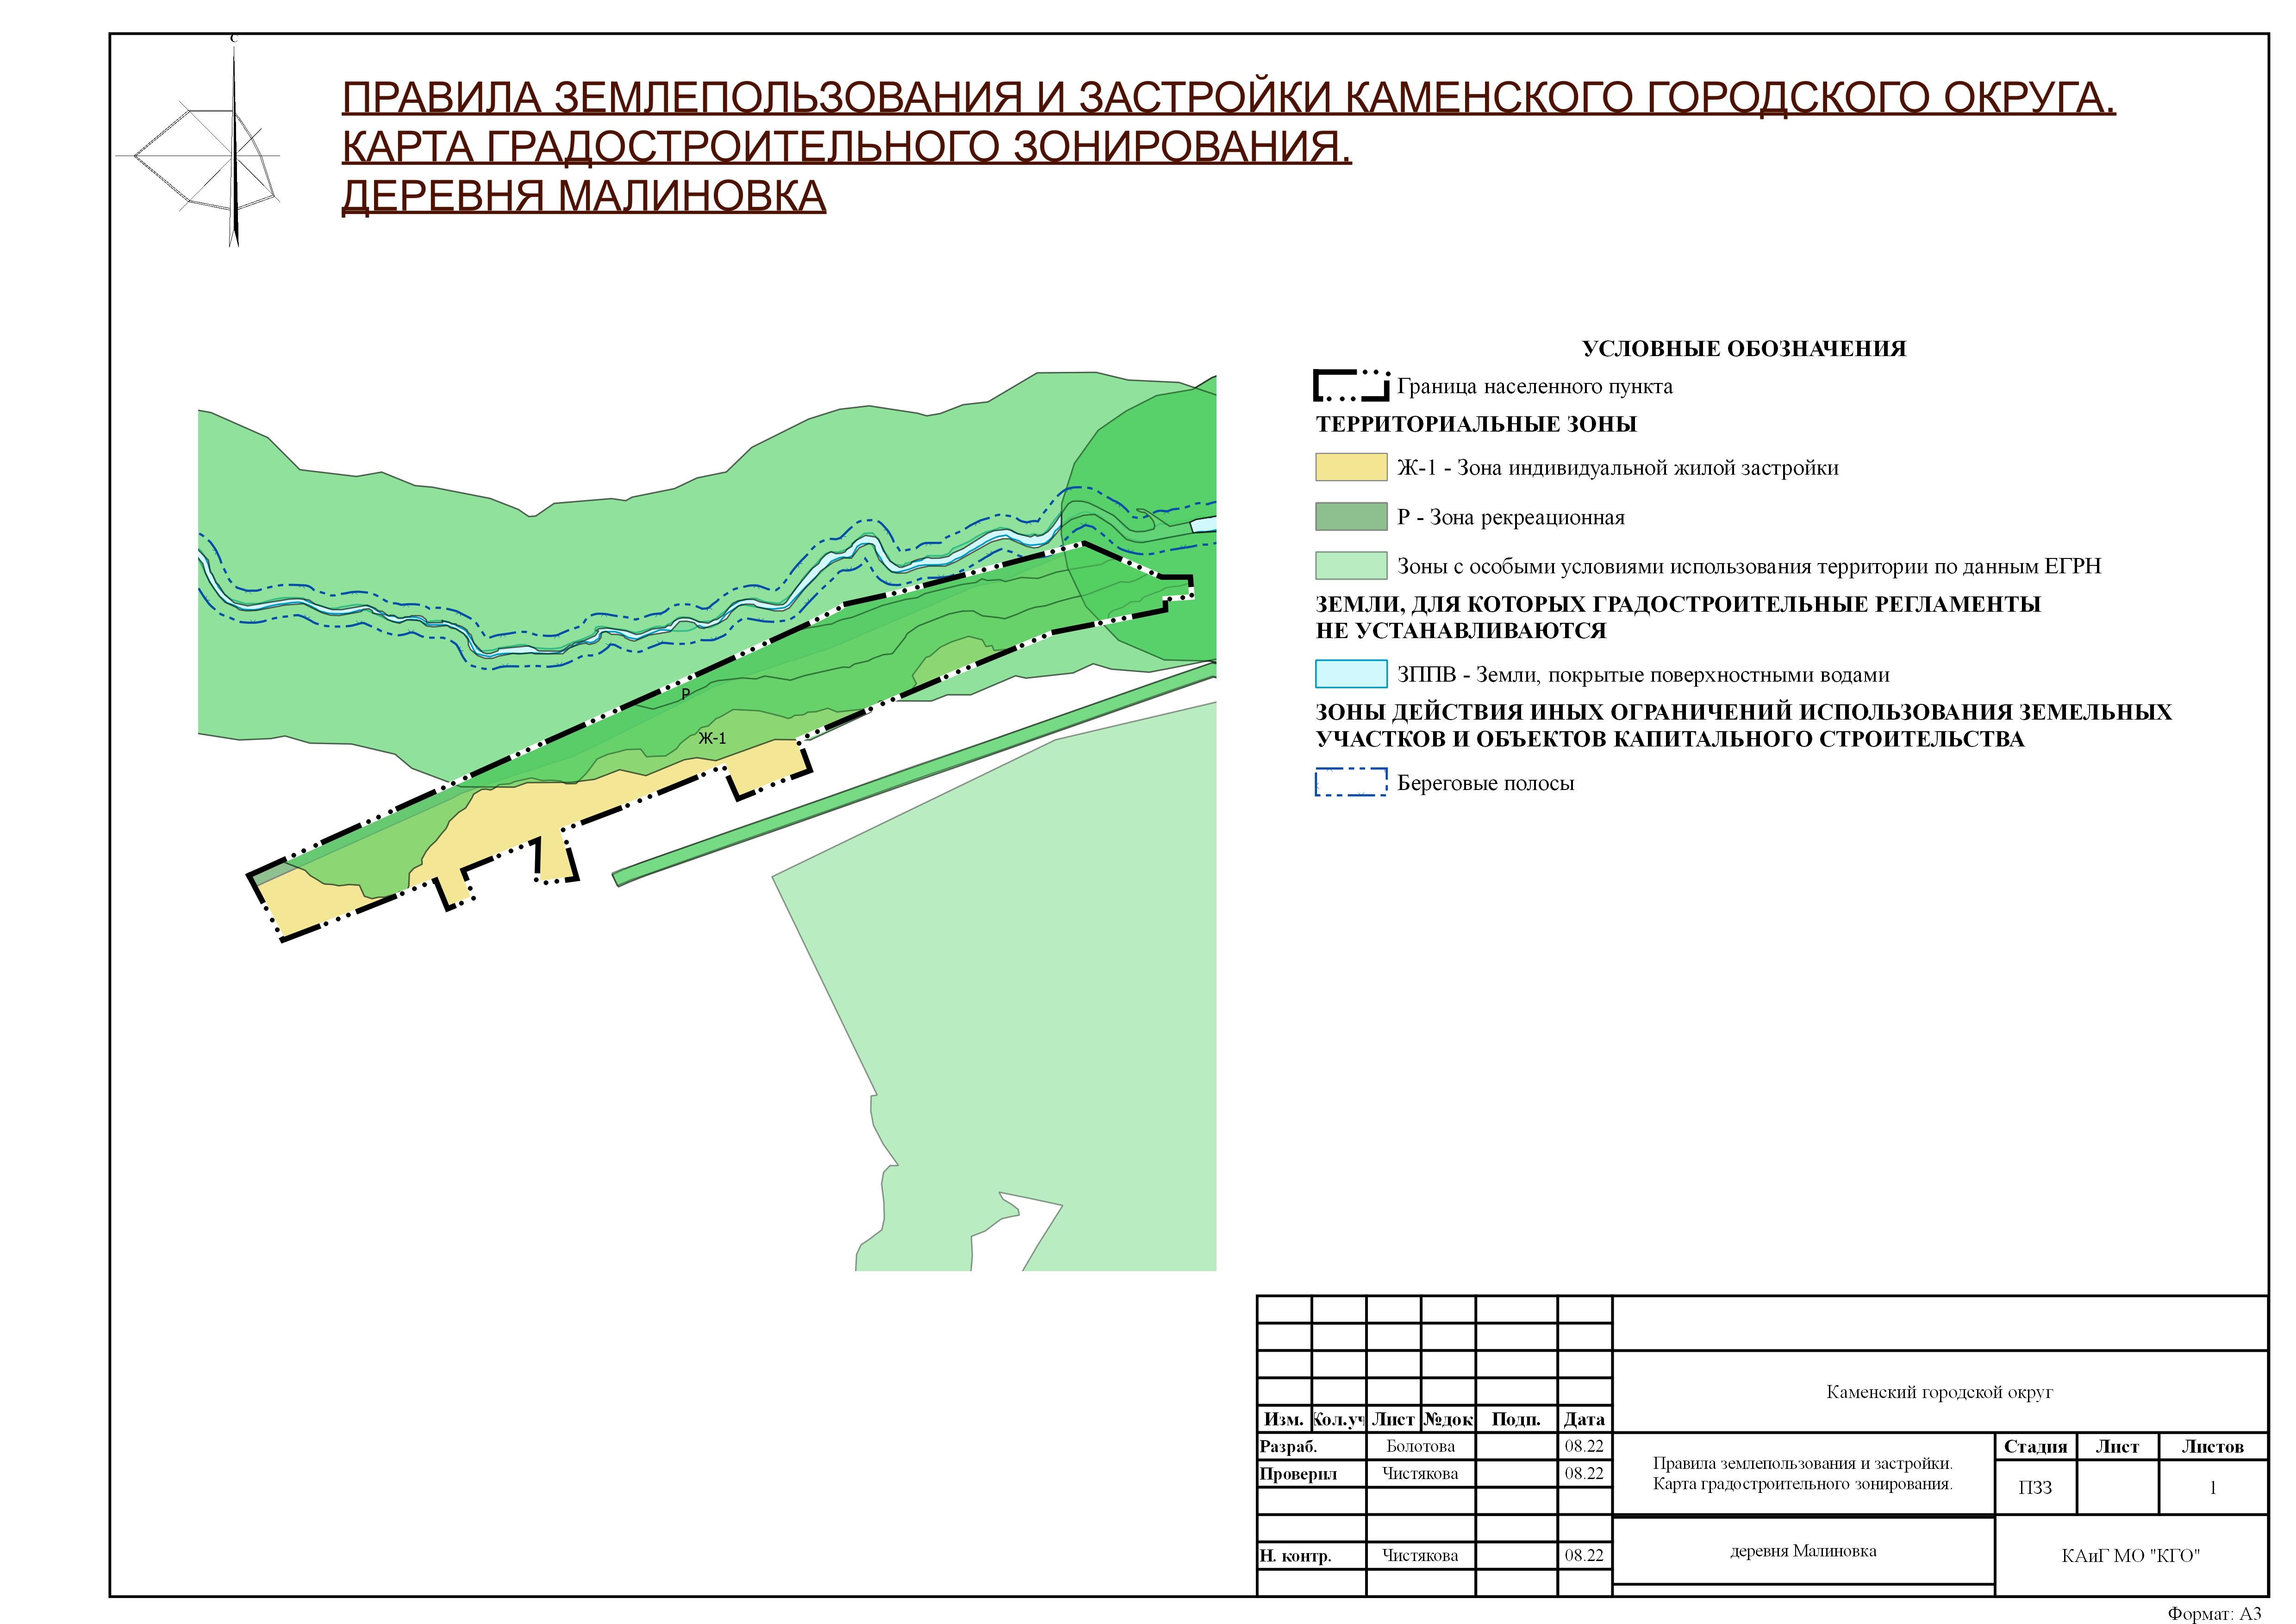Image resolution: width=2296 pixels, height=1624 pixels.
Task: Click the 'Каменский городской округ' title block cell
Action: click(x=1940, y=1392)
